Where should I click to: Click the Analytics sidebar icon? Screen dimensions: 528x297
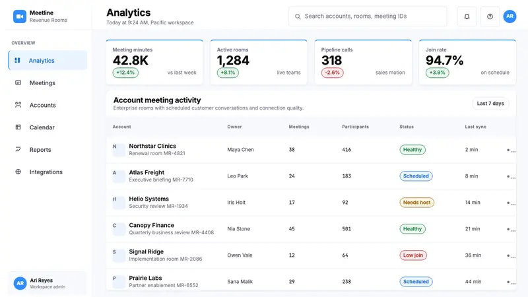tap(18, 60)
